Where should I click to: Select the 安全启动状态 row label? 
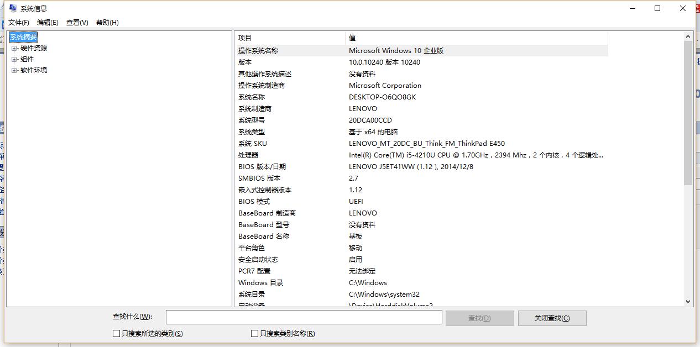(x=258, y=260)
